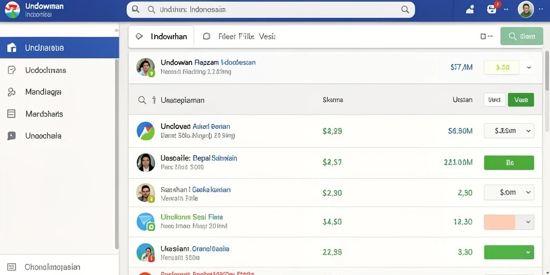Switch to the Indowrhan tab
The height and width of the screenshot is (275, 550).
tap(161, 37)
